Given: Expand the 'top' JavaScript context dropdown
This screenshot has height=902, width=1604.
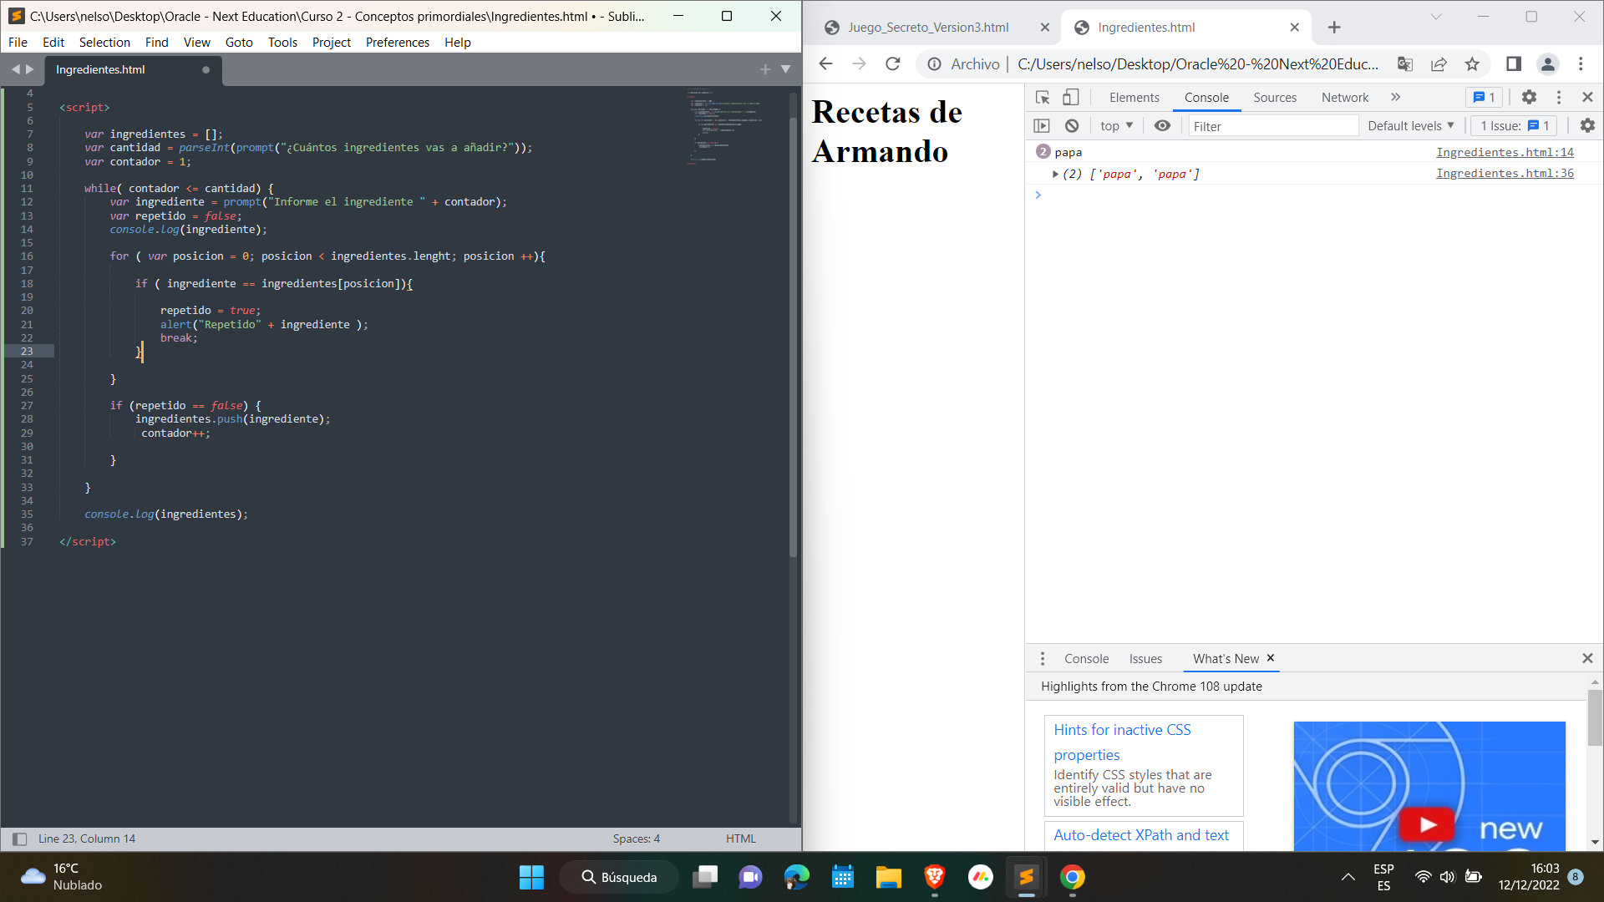Looking at the screenshot, I should pyautogui.click(x=1116, y=126).
